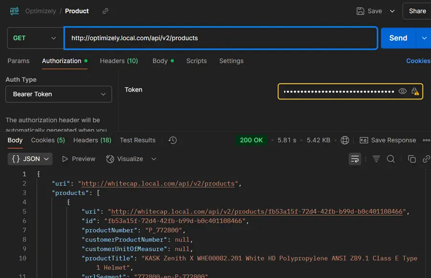The image size is (431, 278).
Task: Open the GET method dropdown
Action: coord(35,38)
